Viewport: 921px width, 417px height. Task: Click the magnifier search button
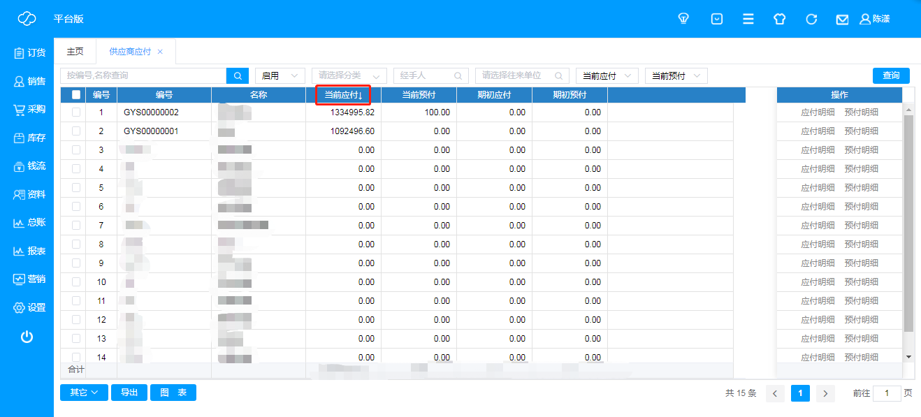[x=238, y=75]
